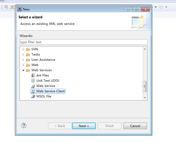Select SVN in the wizards tree
The width and height of the screenshot is (176, 143).
click(35, 49)
